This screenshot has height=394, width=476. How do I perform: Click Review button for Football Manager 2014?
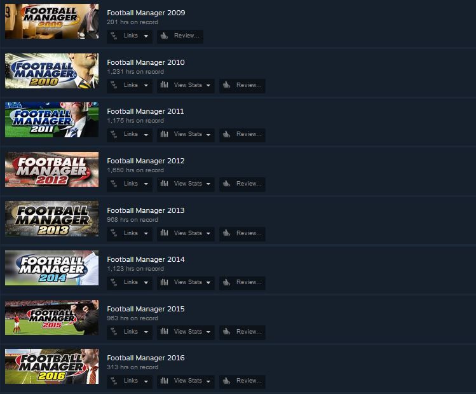tap(242, 283)
